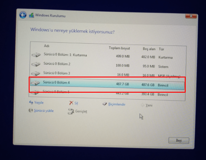Screen dimensions: 206x160
Task: Click the 487.6 GB free space value
Action: tap(148, 85)
